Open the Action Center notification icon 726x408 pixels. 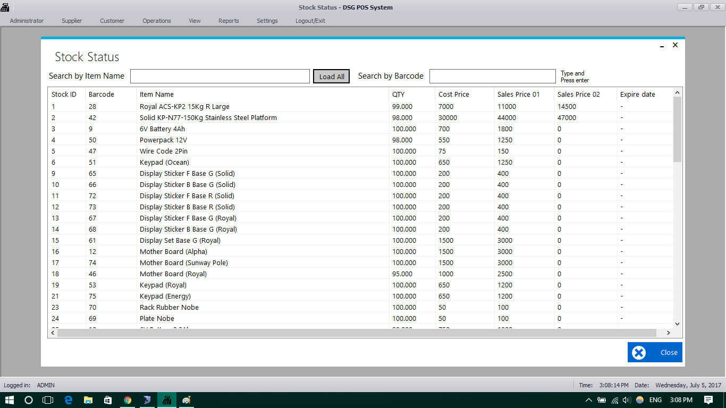[x=708, y=400]
